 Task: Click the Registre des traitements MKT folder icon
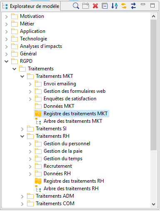point(38,114)
